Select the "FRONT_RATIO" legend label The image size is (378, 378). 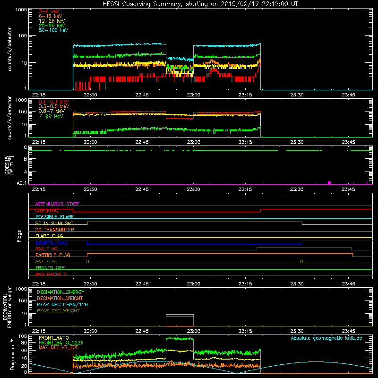(54, 338)
